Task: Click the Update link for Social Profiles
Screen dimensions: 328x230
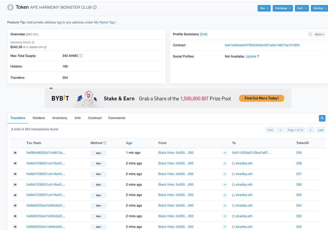Action: pos(251,56)
